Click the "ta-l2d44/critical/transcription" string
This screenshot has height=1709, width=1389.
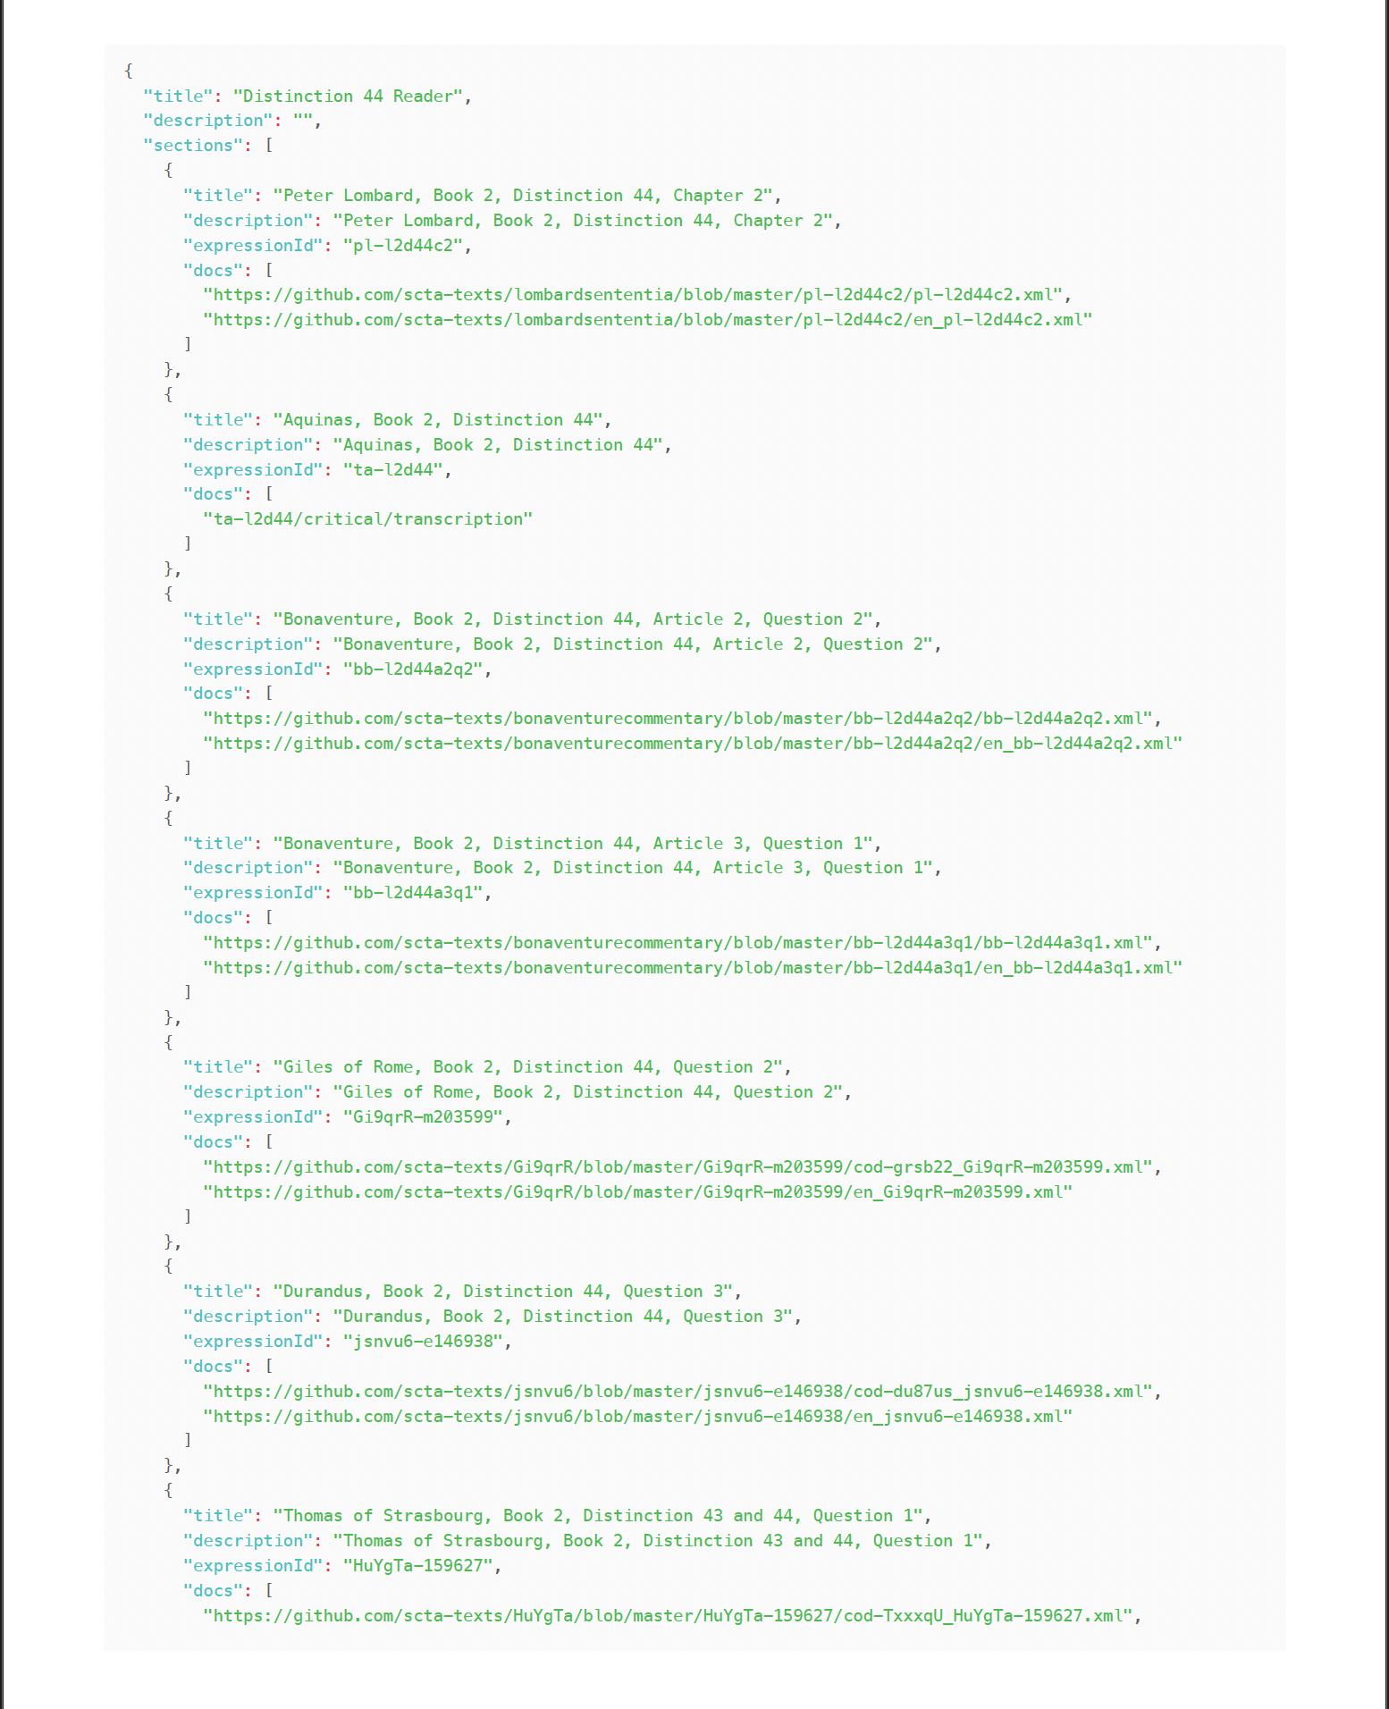coord(367,519)
